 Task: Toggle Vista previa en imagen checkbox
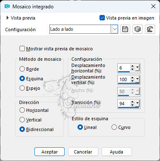tap(102, 18)
